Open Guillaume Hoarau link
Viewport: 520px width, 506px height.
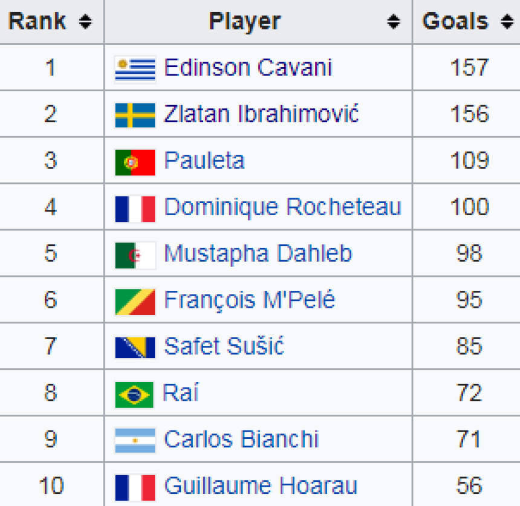[261, 486]
